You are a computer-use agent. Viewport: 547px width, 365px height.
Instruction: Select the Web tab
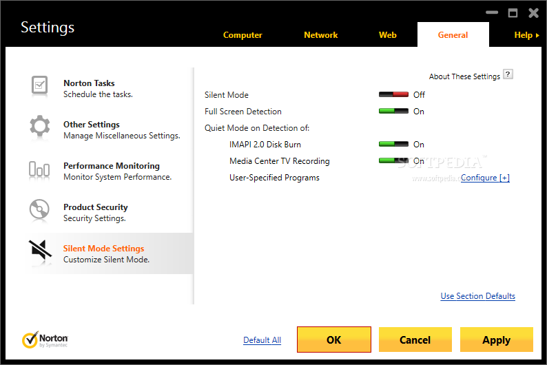388,35
